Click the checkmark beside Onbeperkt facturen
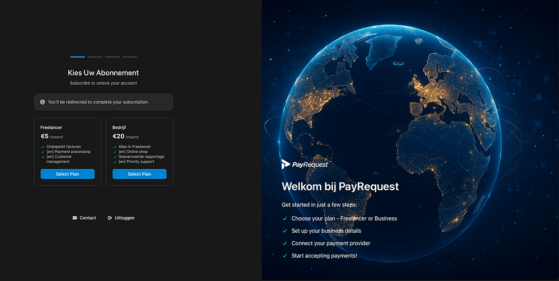This screenshot has height=281, width=559. point(43,147)
